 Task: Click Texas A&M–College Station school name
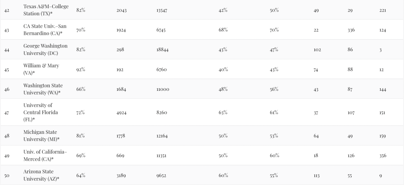46,10
